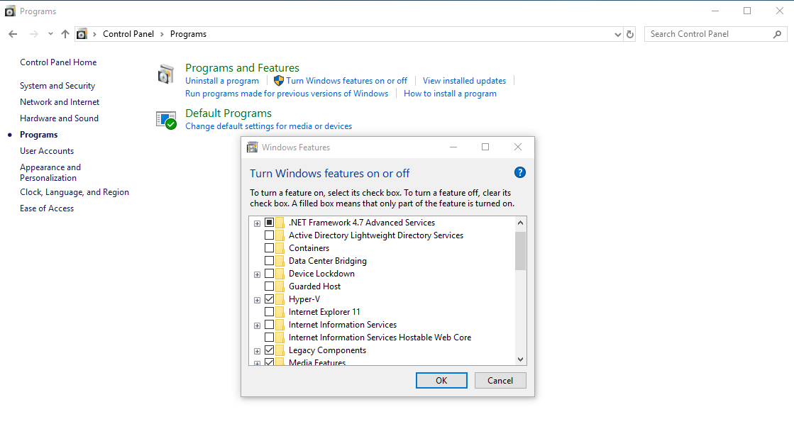Open User Accounts category
Screen dimensions: 794x446
pyautogui.click(x=47, y=151)
